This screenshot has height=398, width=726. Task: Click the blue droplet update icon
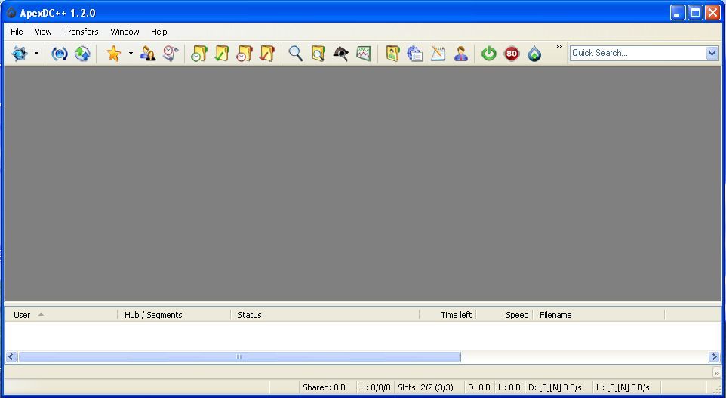(x=534, y=54)
